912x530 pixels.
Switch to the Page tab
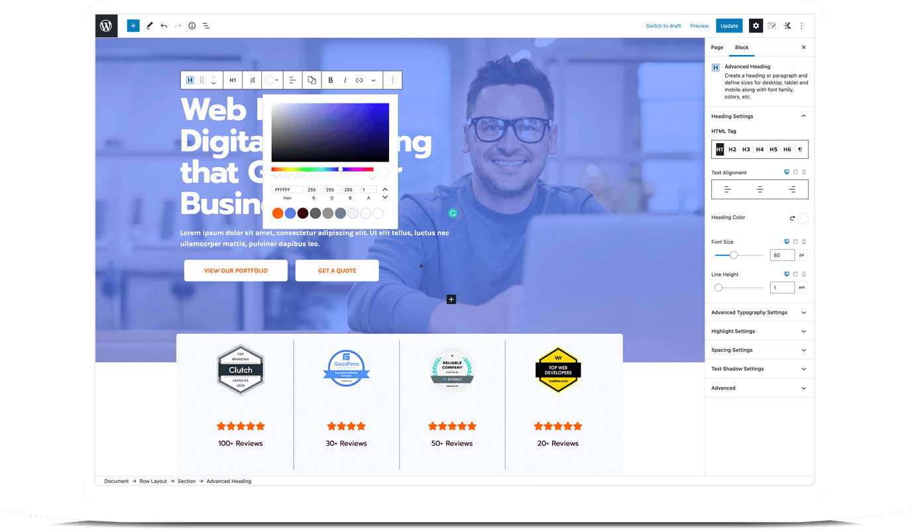coord(717,48)
